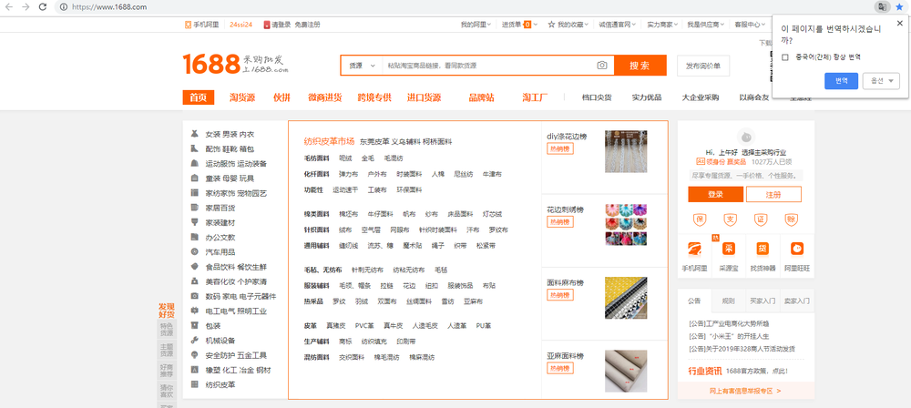
Task: Reload the page with refresh icon
Action: click(x=43, y=7)
